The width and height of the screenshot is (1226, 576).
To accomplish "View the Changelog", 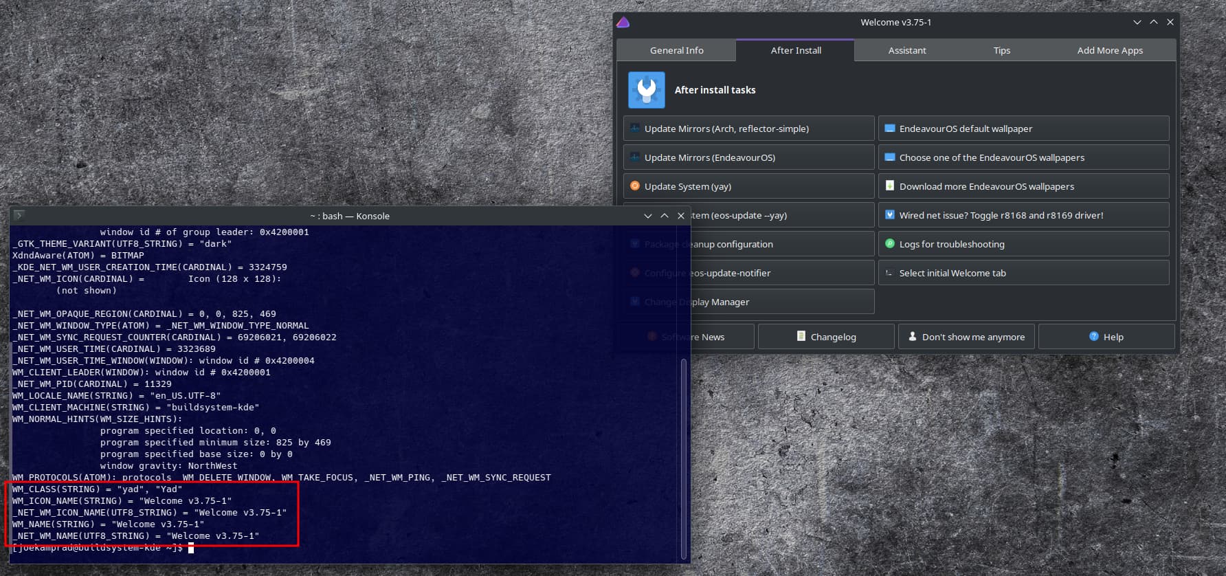I will pos(826,337).
